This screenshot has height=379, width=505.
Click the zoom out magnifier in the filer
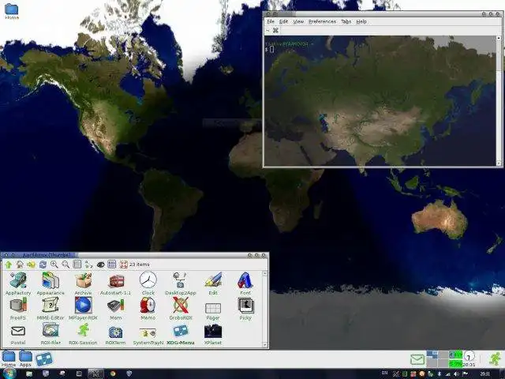pos(65,265)
